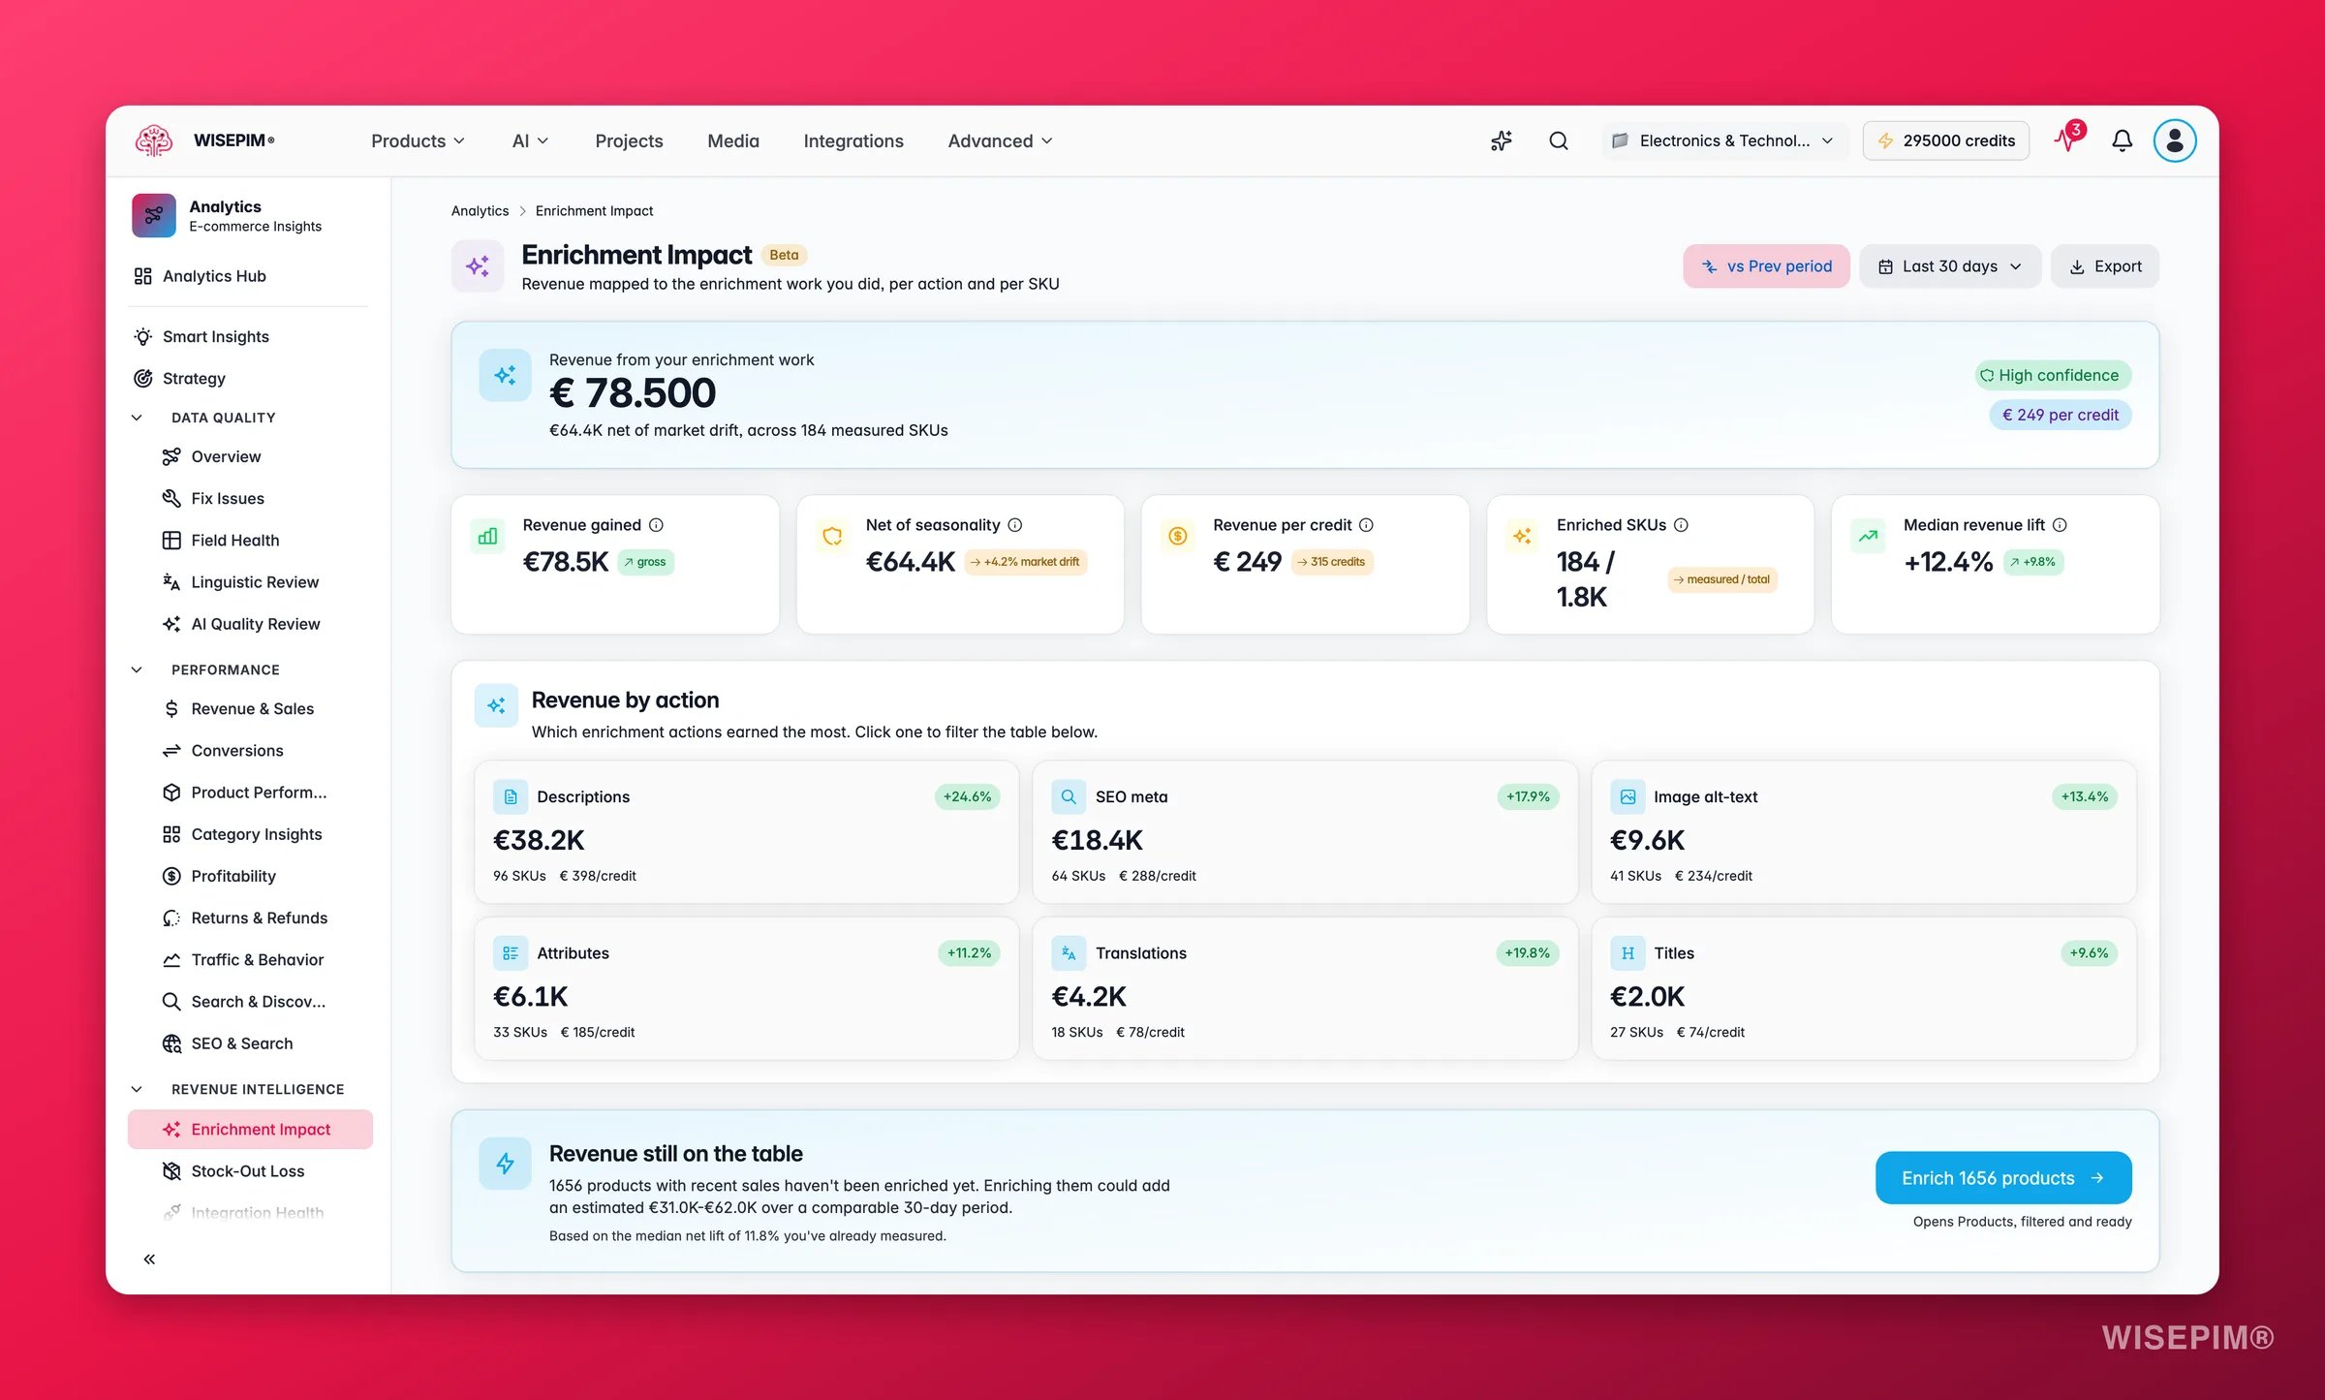Click info icon next to Median revenue lift
This screenshot has height=1400, width=2325.
[2060, 524]
